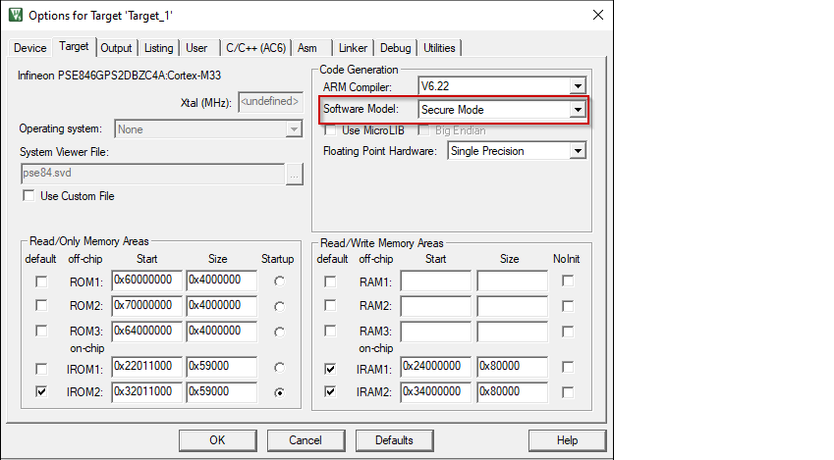The image size is (834, 460).
Task: Expand Floating Point Hardware dropdown
Action: pyautogui.click(x=578, y=151)
